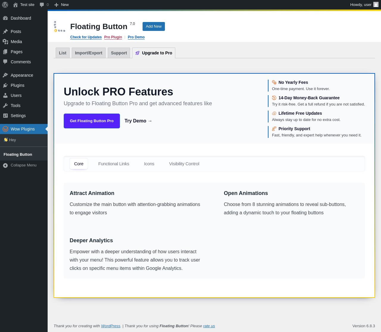Click the Test site name
Screen dimensions: 381x332
[27, 5]
